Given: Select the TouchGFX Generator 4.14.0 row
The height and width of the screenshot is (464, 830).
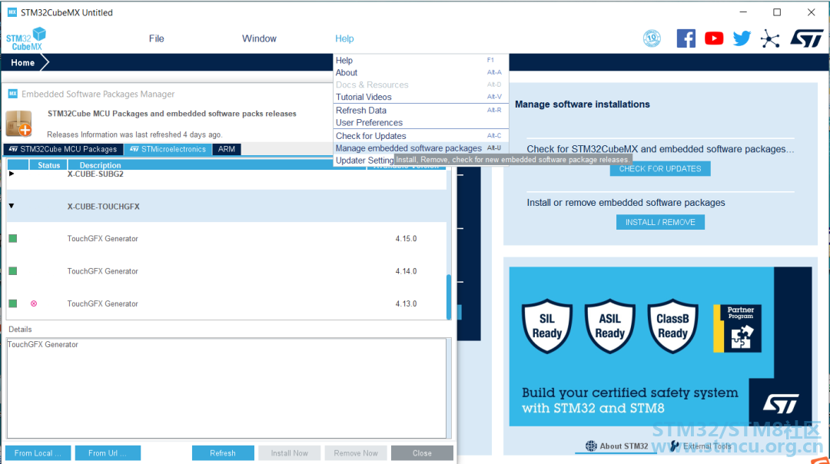Looking at the screenshot, I should click(x=226, y=271).
